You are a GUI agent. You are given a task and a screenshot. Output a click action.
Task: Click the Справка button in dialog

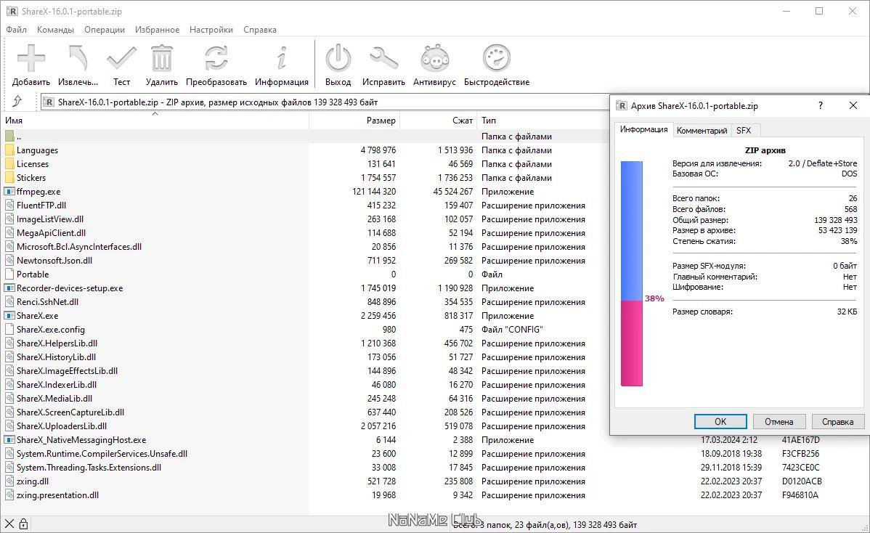[837, 421]
